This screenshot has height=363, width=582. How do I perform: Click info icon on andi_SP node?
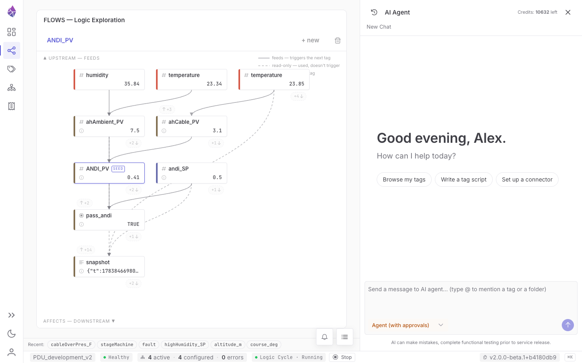click(164, 177)
